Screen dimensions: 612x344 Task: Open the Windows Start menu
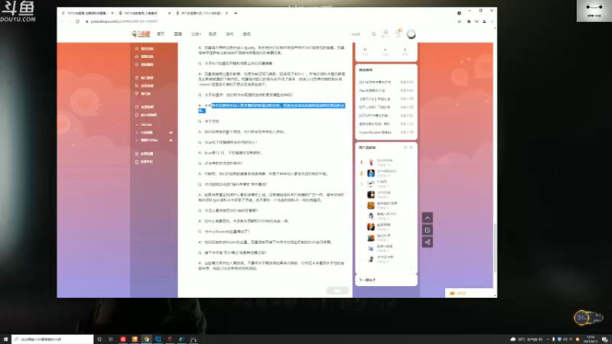coord(5,339)
